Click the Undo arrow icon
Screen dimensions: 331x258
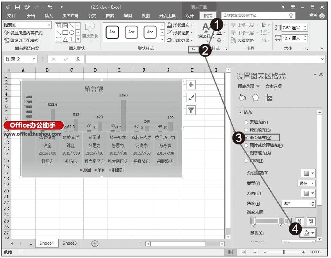pyautogui.click(x=50, y=7)
